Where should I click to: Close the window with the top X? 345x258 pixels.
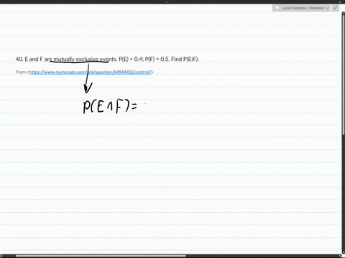click(340, 1)
